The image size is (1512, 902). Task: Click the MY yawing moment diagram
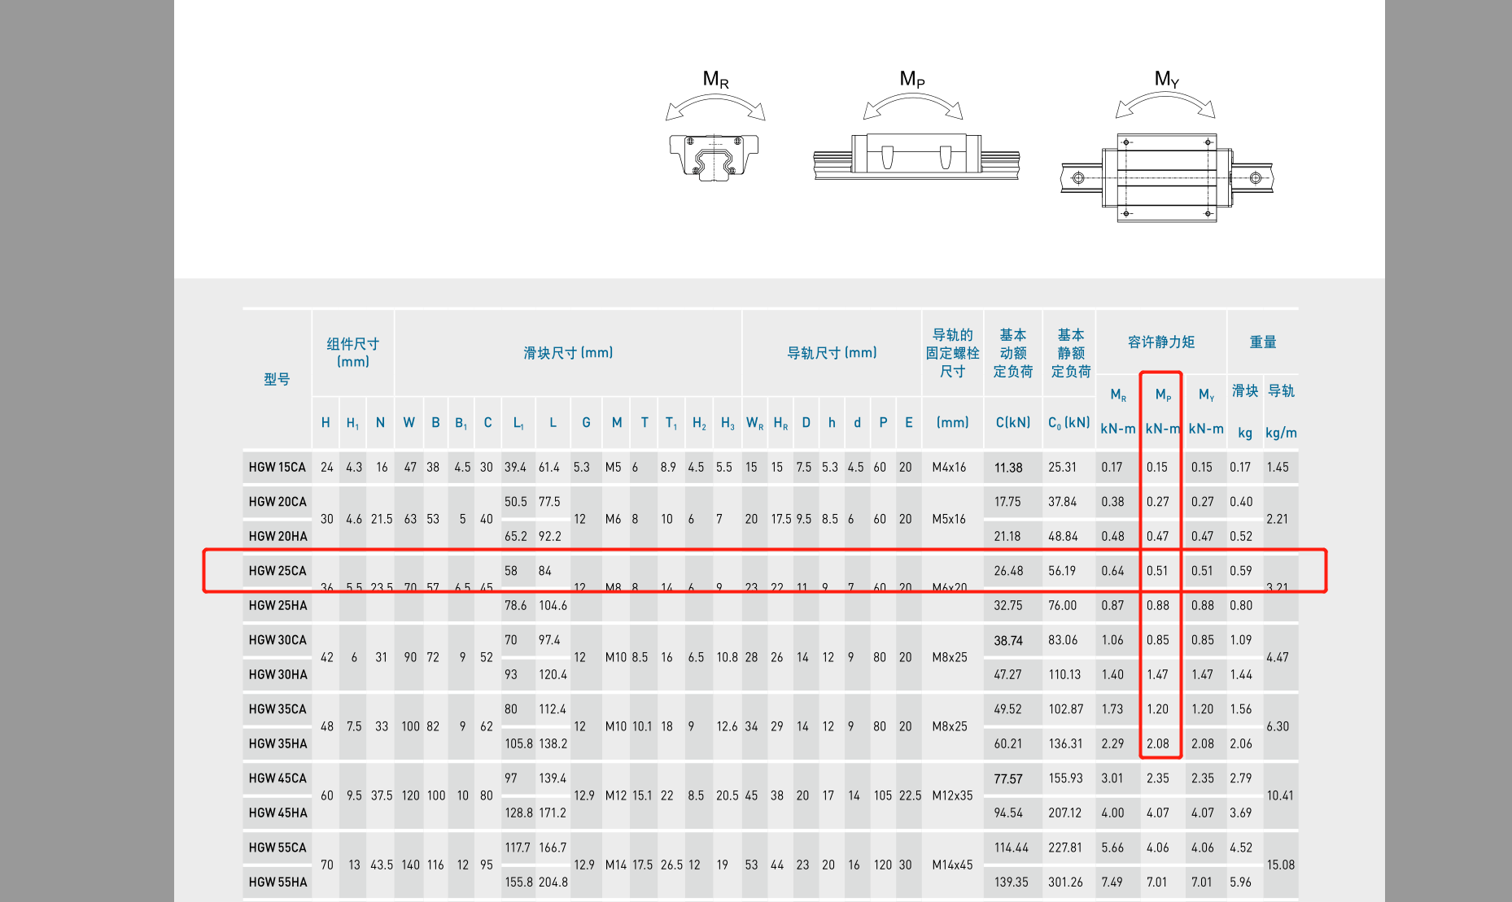click(x=1167, y=146)
